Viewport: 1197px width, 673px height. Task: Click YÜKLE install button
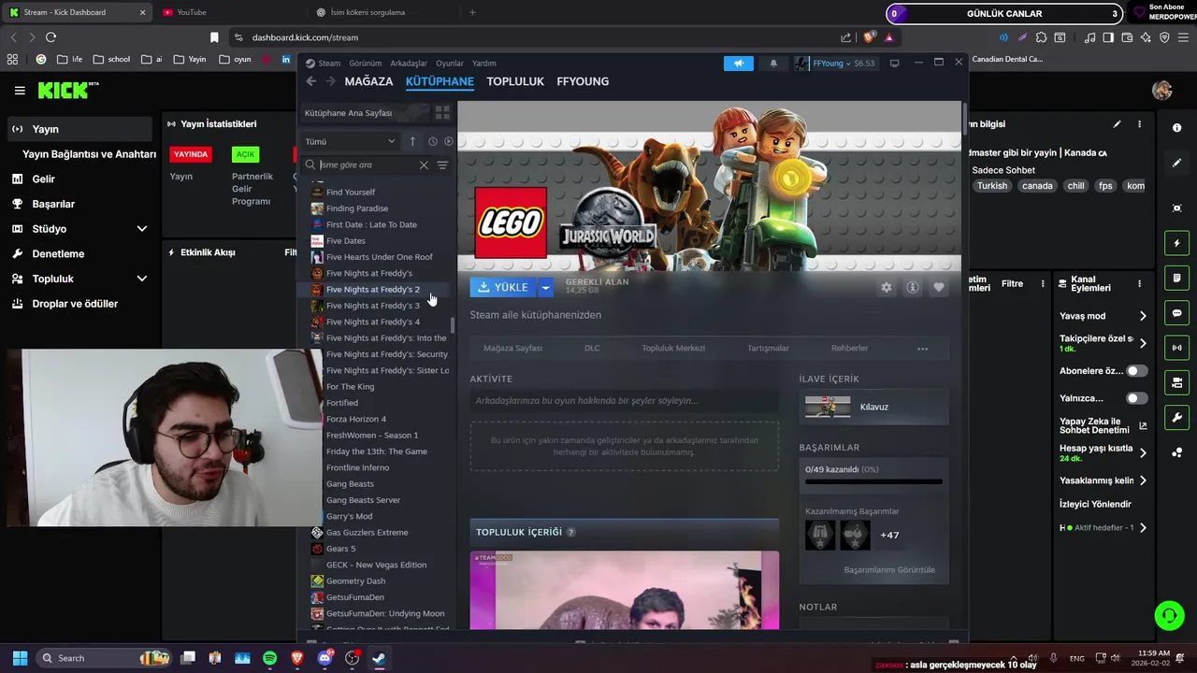[503, 287]
